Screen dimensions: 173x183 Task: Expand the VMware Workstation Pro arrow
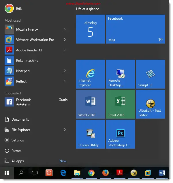65,40
